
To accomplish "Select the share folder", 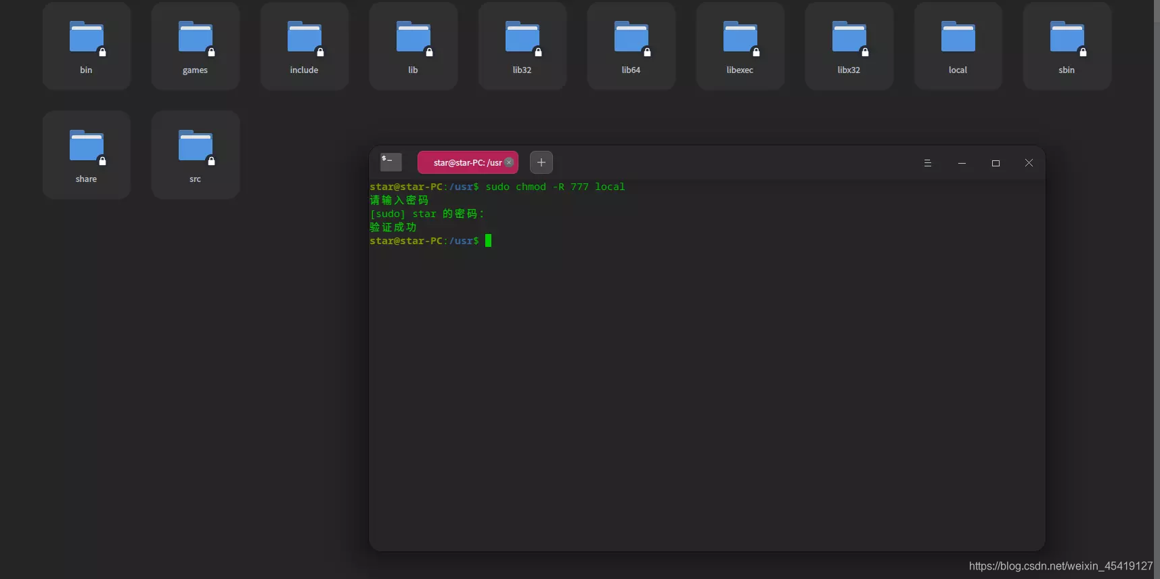I will [x=86, y=155].
